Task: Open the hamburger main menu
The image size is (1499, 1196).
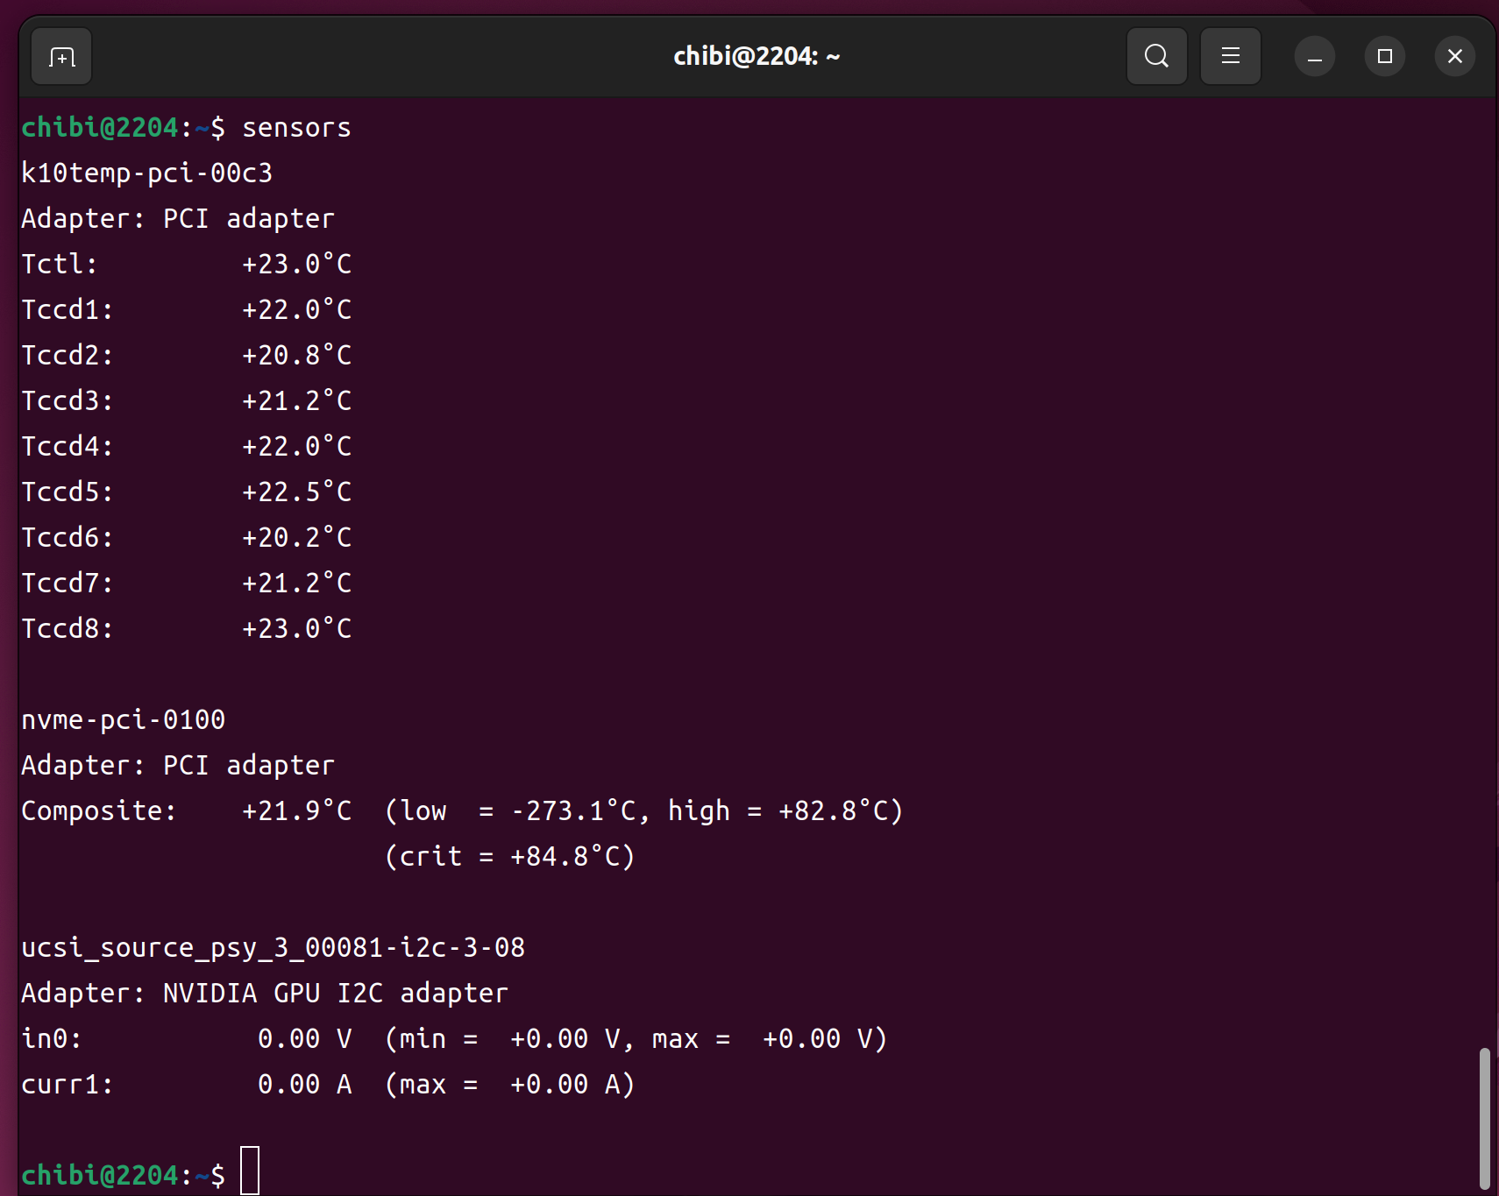Action: pos(1230,57)
